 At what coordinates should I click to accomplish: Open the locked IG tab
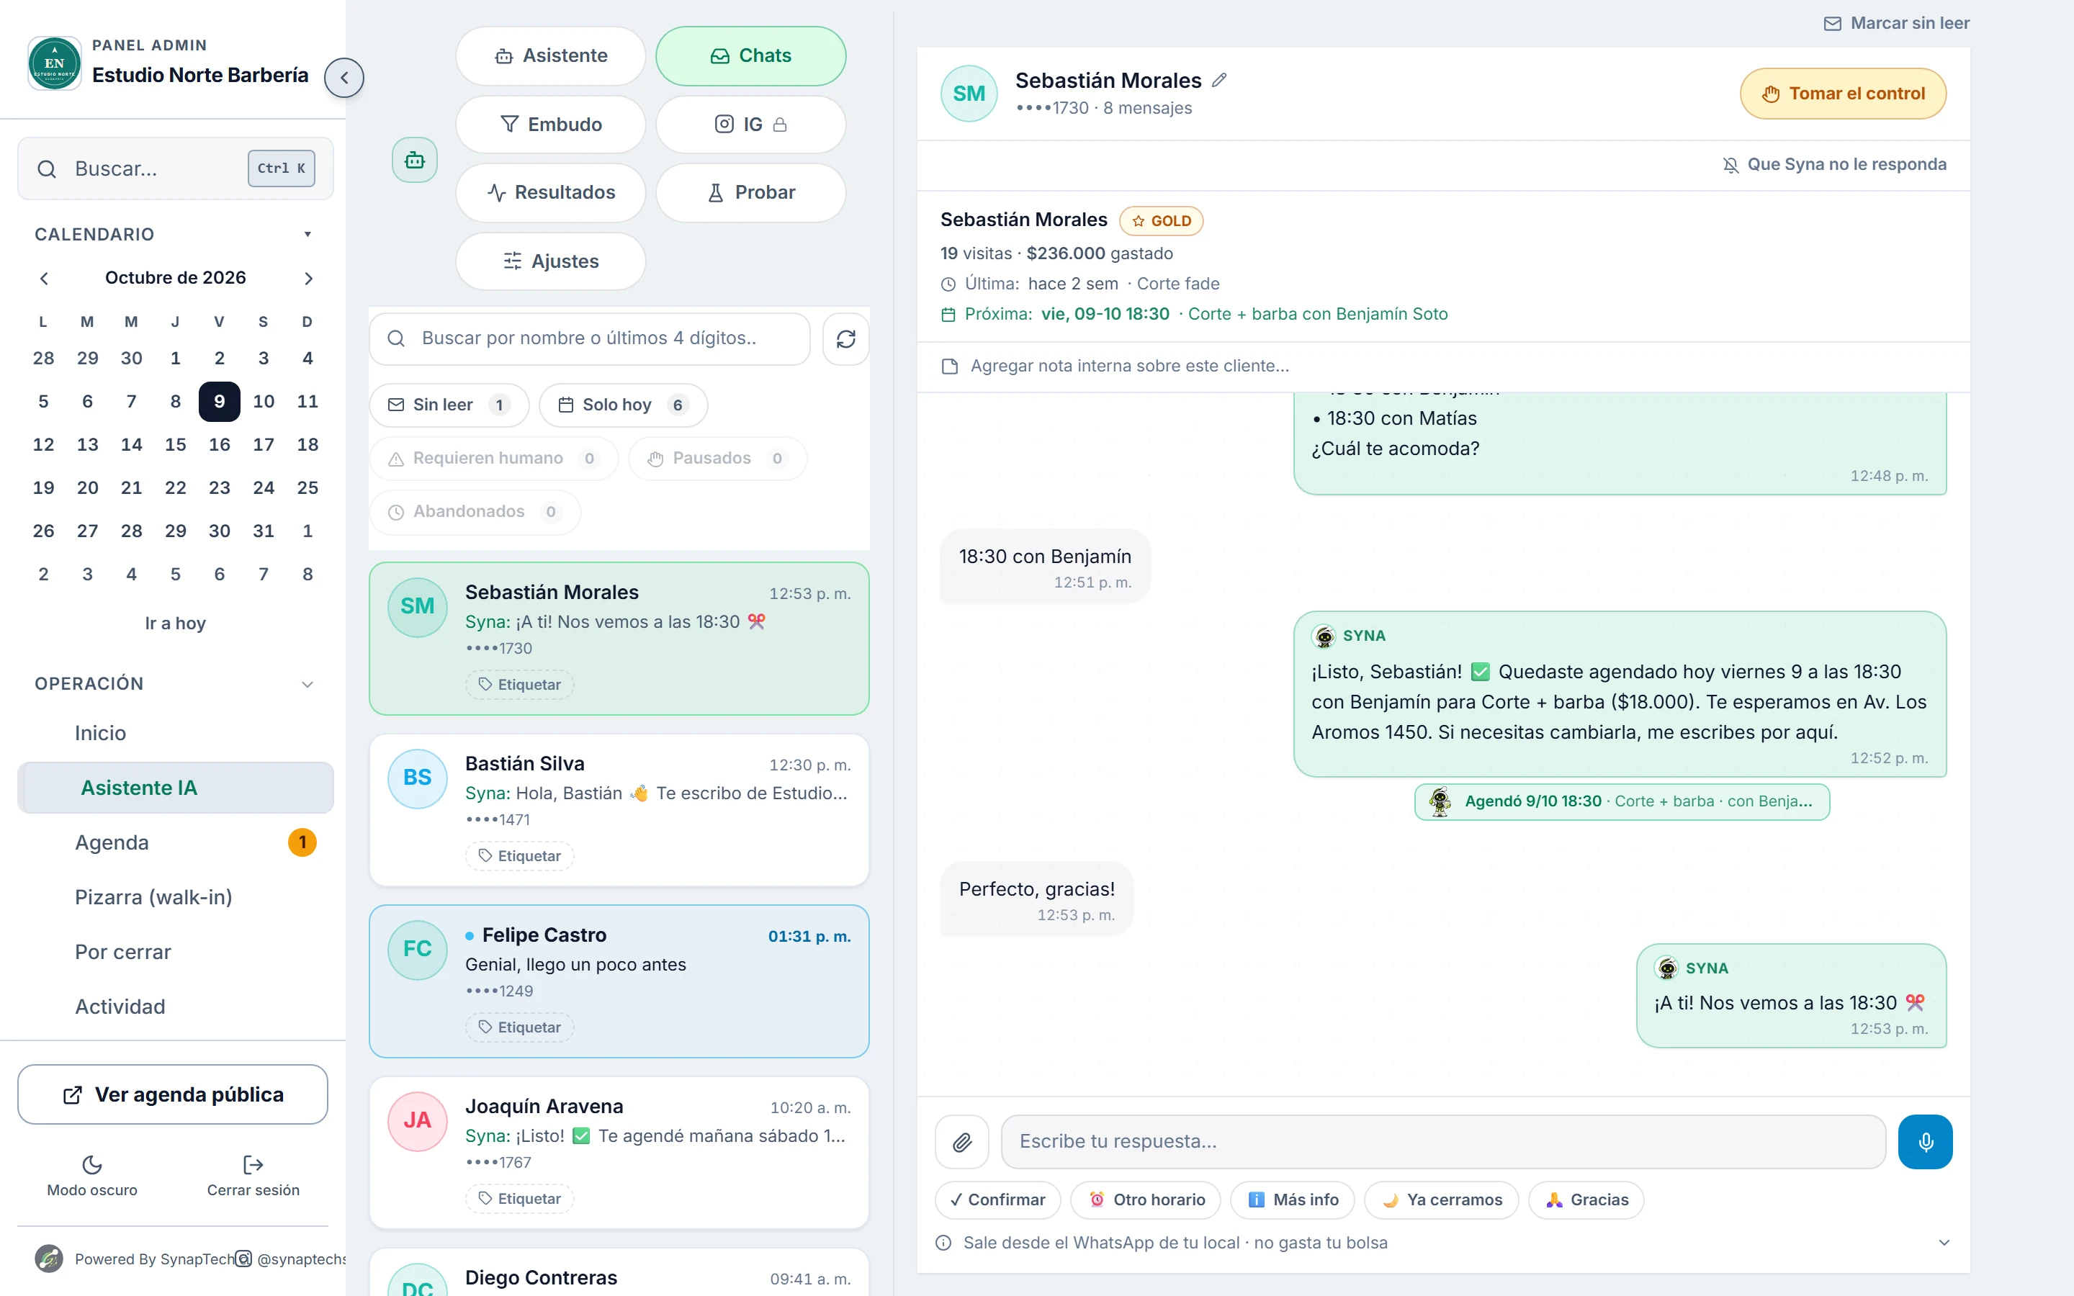[x=751, y=125]
